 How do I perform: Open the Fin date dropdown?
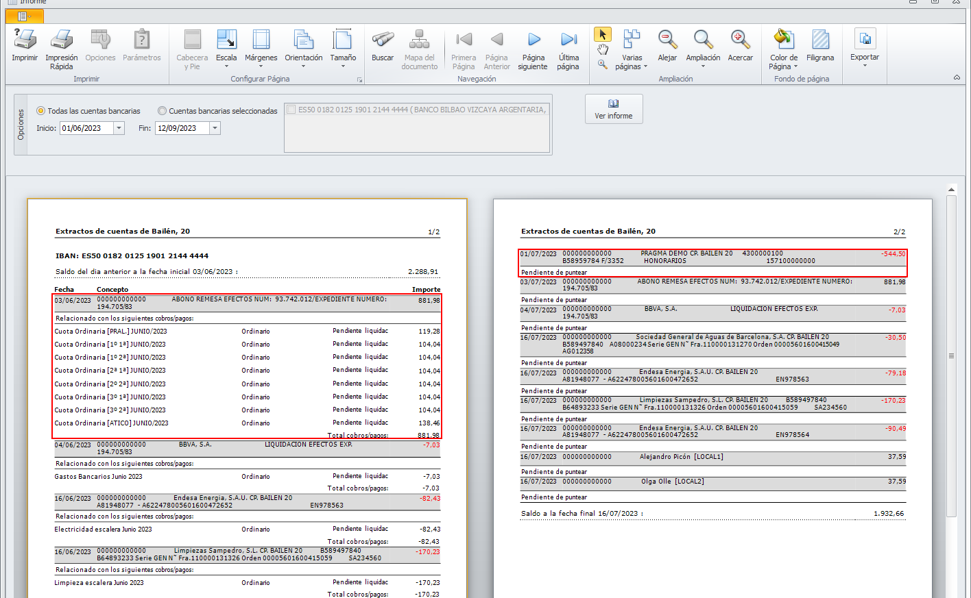click(x=215, y=128)
